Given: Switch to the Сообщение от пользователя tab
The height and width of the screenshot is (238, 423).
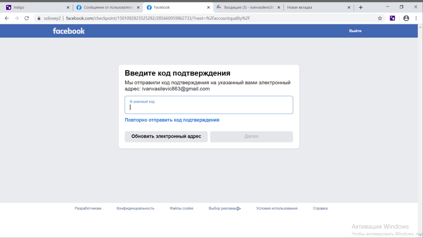Looking at the screenshot, I should 107,7.
